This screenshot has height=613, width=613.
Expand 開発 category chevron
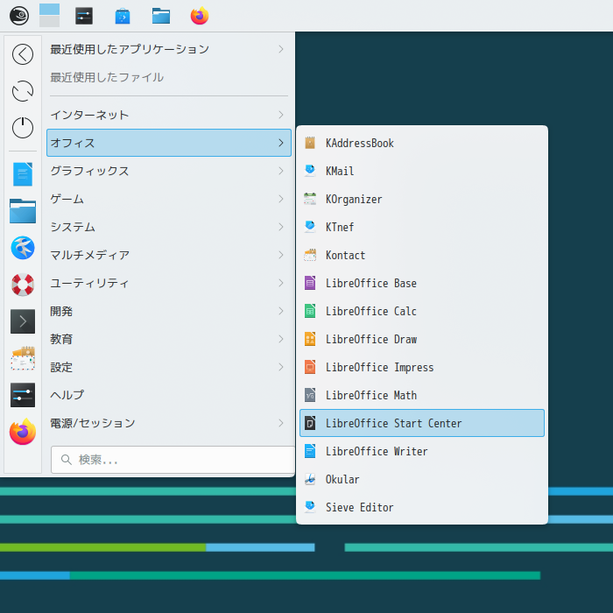tap(281, 311)
